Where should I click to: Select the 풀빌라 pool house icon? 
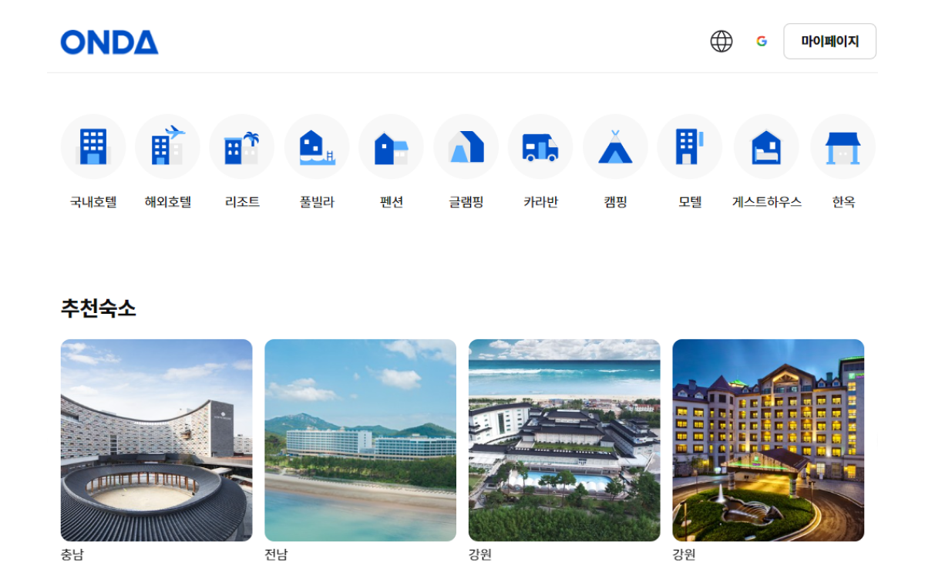click(317, 146)
